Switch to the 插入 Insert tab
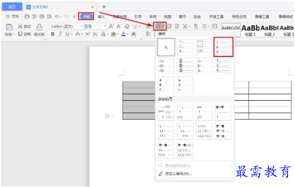 tap(101, 17)
